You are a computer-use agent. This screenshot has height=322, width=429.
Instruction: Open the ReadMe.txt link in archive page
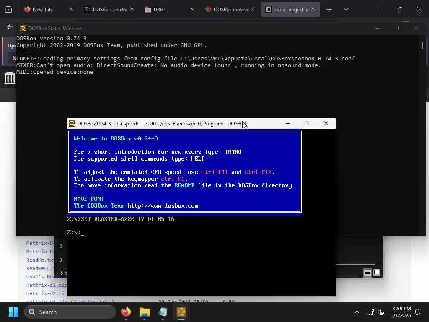pos(41,260)
